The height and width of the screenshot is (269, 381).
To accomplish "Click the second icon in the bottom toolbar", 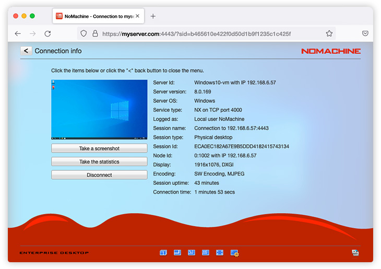I will [177, 253].
